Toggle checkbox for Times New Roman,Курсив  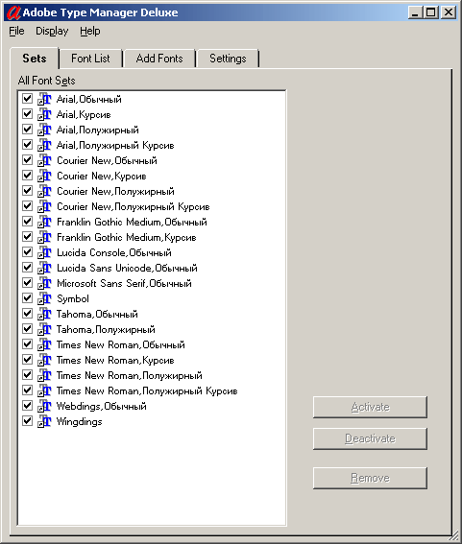tap(27, 360)
